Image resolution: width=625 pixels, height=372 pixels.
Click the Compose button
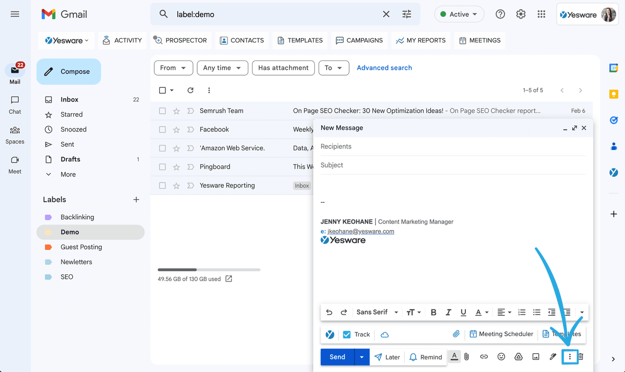pos(69,72)
